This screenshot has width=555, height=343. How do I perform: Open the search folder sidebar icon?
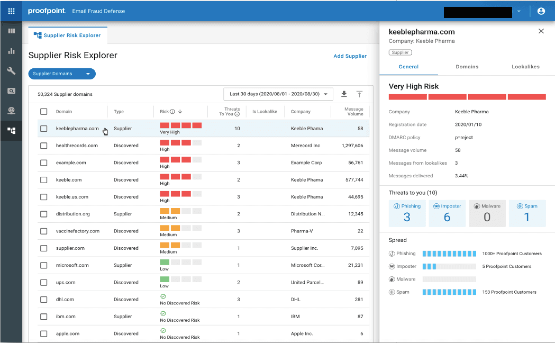11,91
